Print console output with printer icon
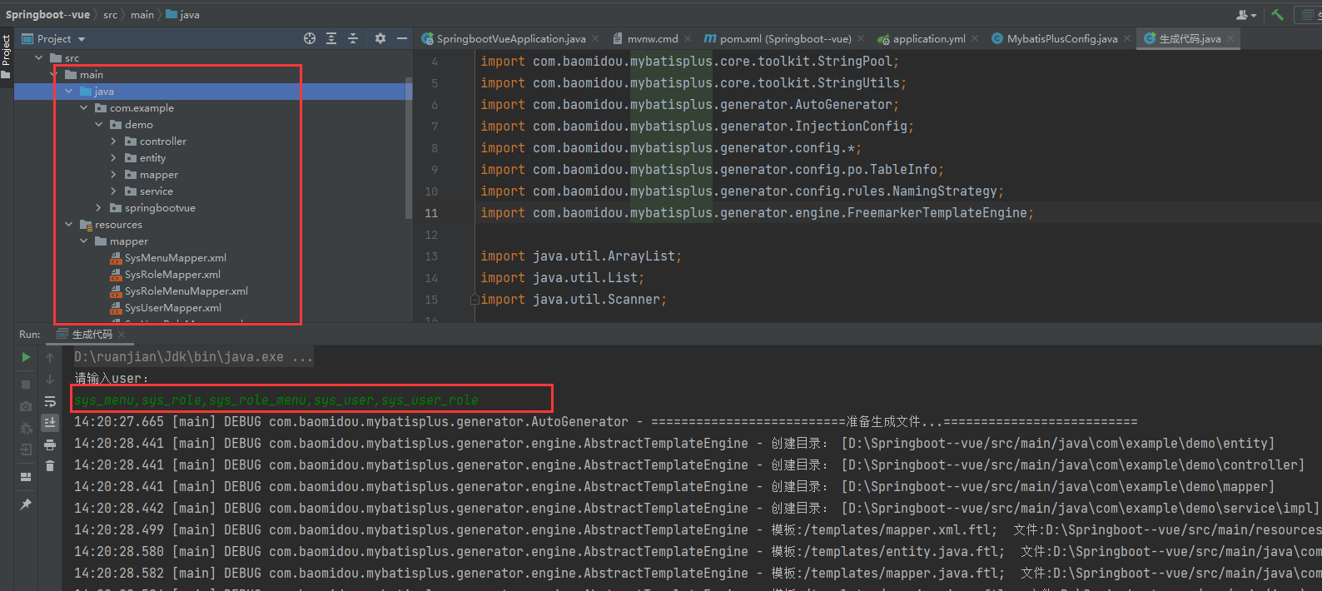Viewport: 1322px width, 591px height. (50, 444)
